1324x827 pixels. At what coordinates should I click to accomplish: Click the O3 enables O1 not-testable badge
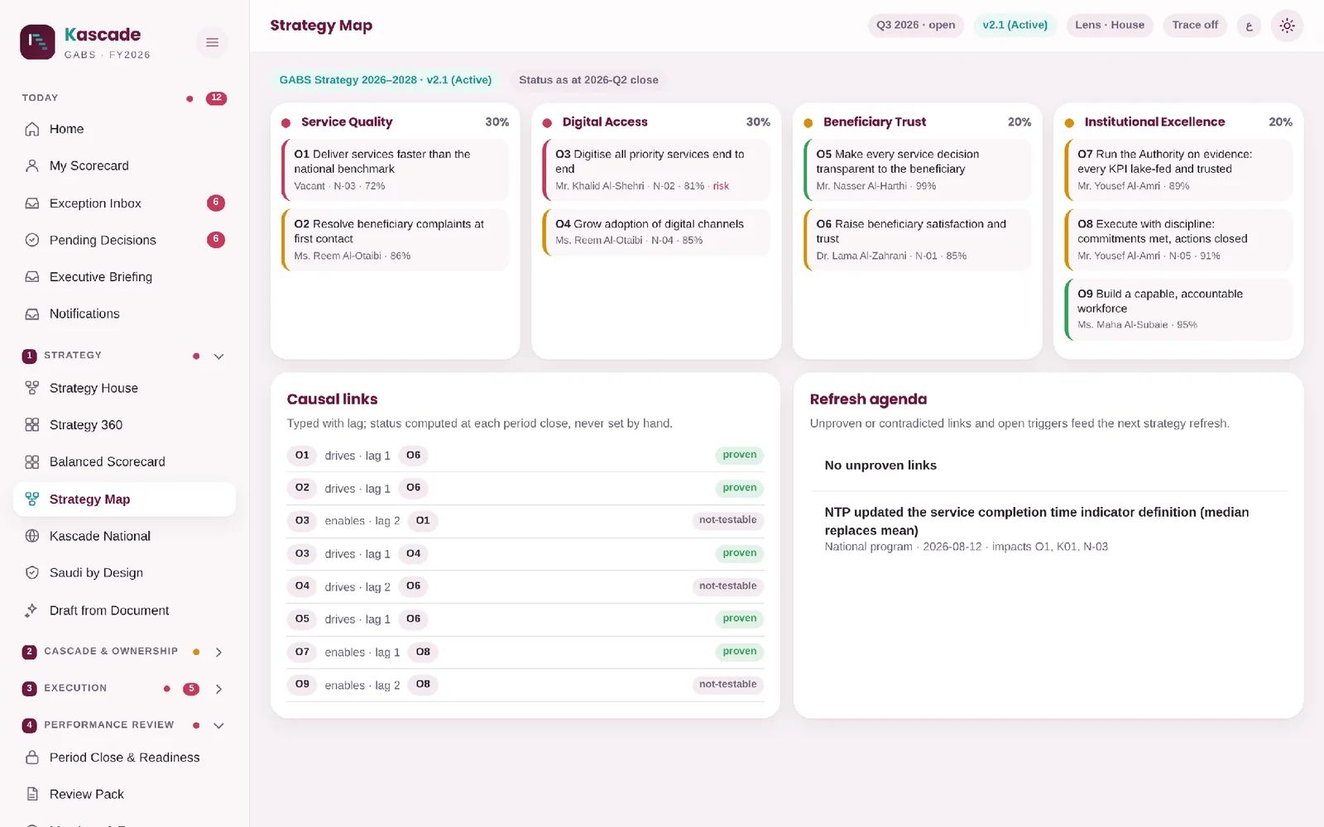click(727, 520)
